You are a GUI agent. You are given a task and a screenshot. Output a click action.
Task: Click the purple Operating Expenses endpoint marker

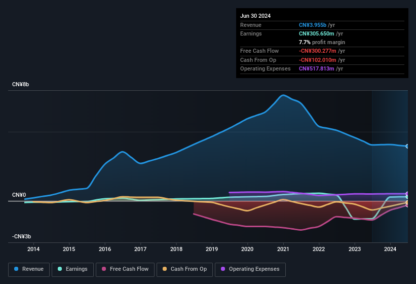click(407, 194)
